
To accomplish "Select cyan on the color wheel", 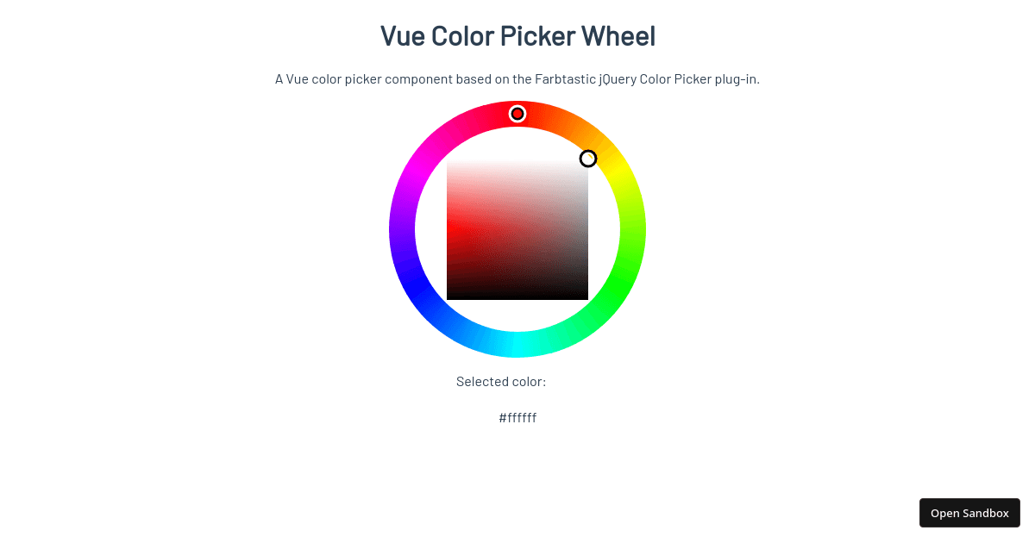I will coord(517,345).
